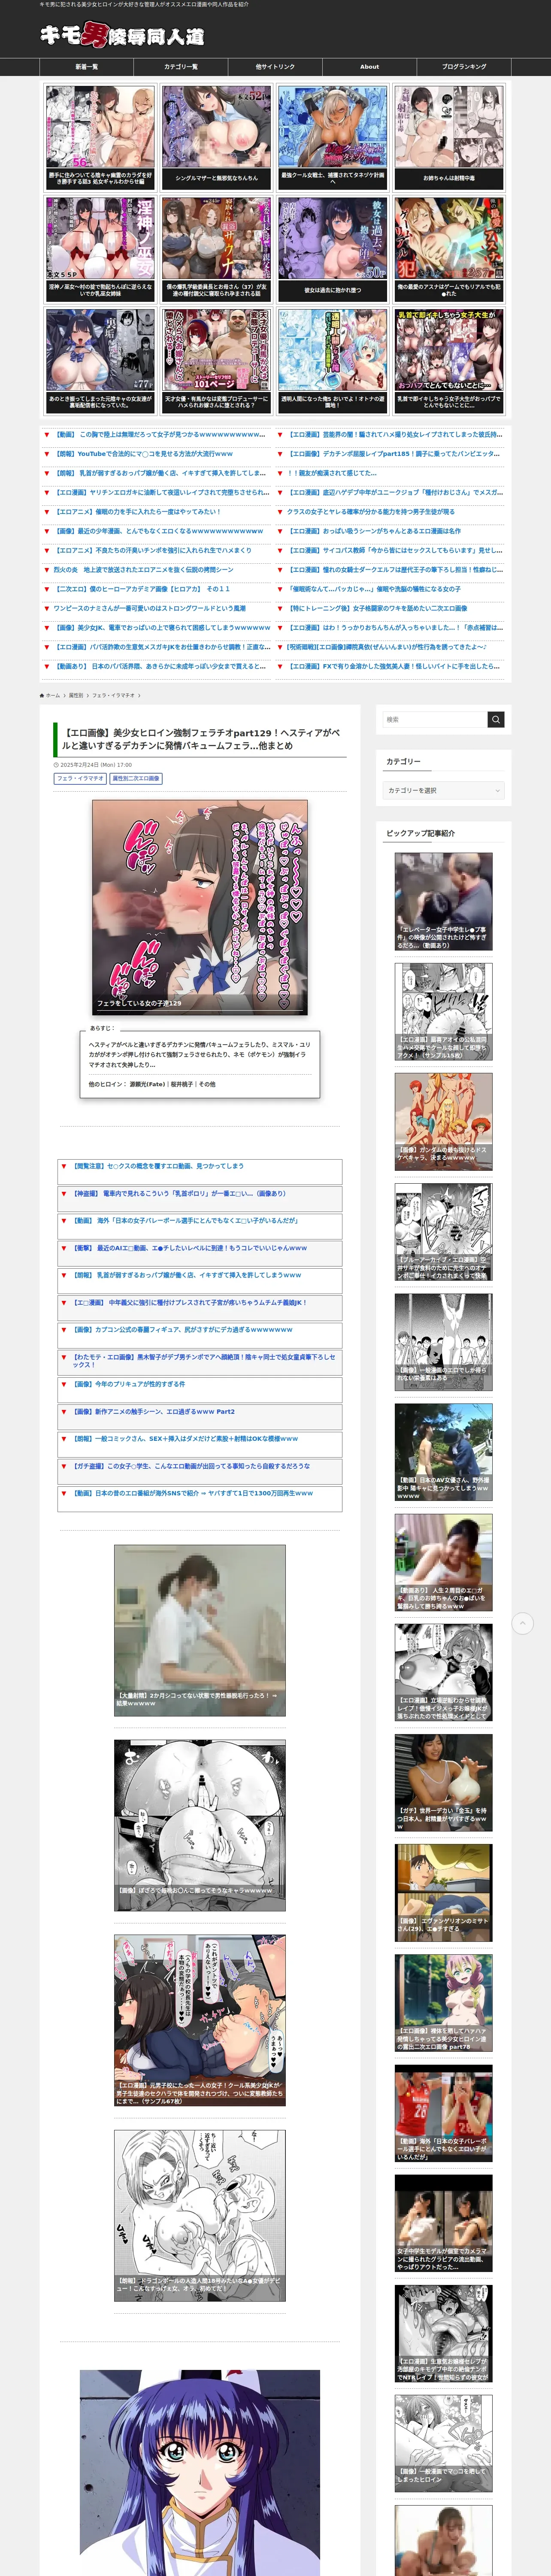Click the フェラ・イラマチオ tag under the title

(x=80, y=778)
